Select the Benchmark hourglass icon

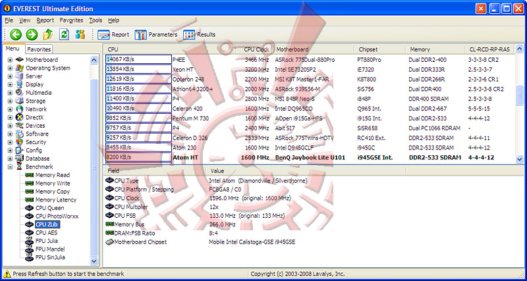(x=20, y=167)
